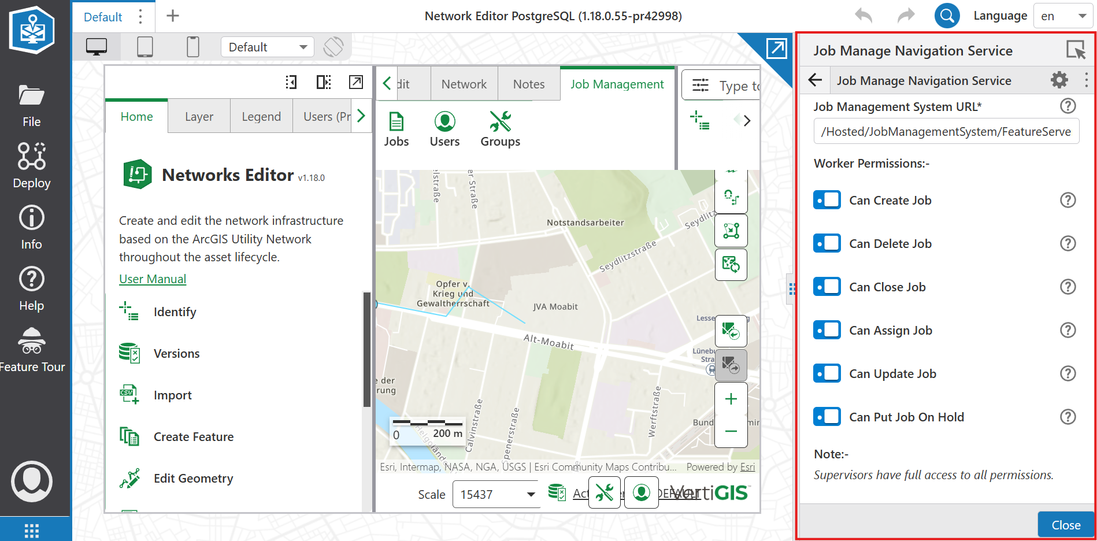Click the Job Management System URL field
Screen dimensions: 1097x541
point(946,131)
